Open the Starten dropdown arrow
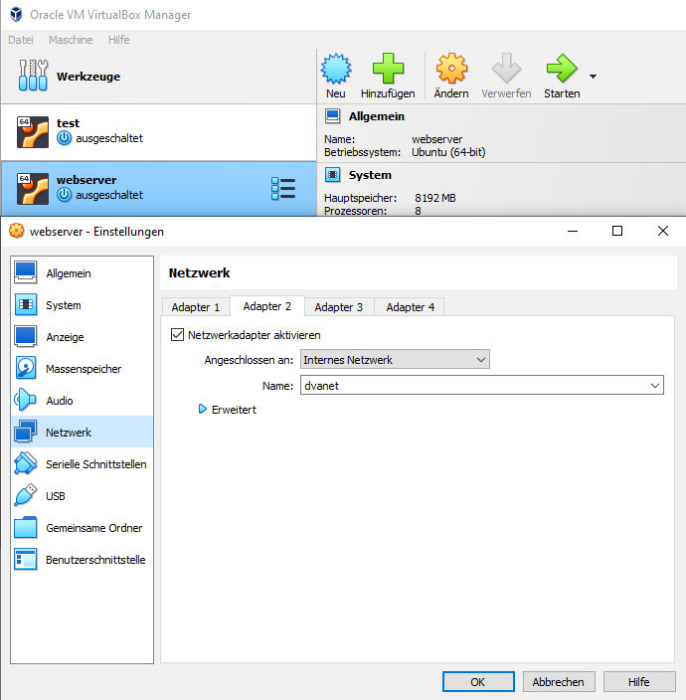 (x=593, y=77)
